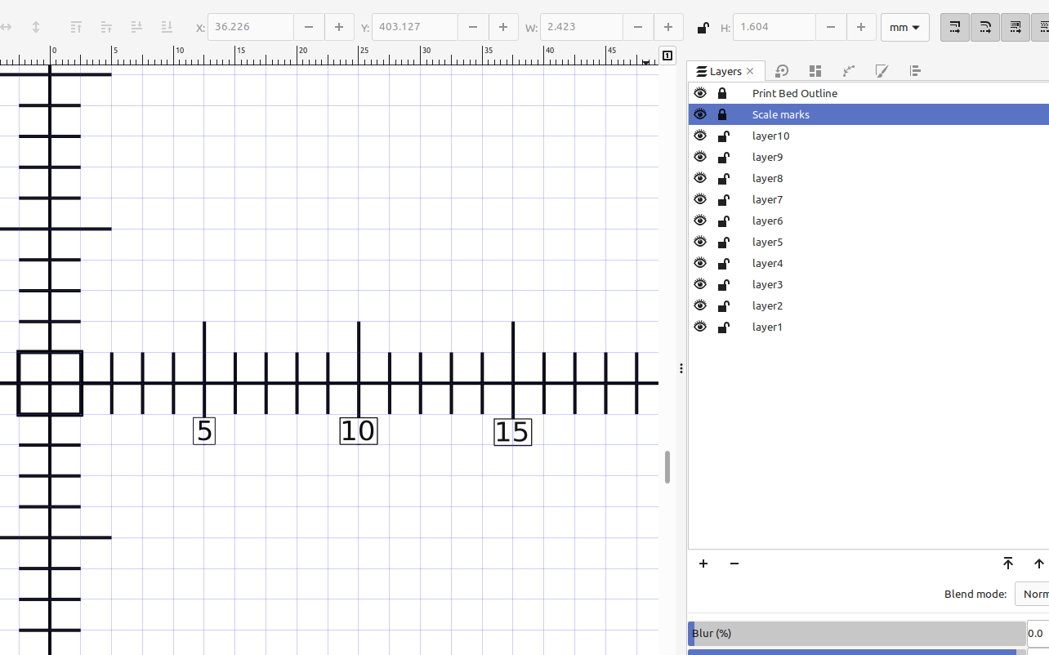Select the Flip vertical icon
The height and width of the screenshot is (655, 1049).
coord(34,27)
